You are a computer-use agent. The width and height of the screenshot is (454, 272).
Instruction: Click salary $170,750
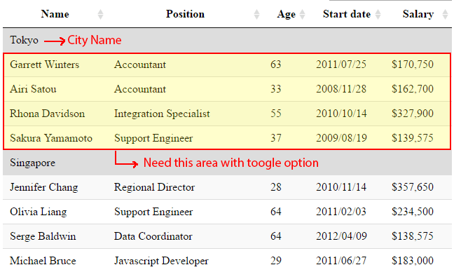(413, 64)
